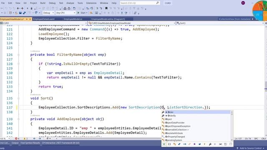Open the Debug configuration dropdown

(x=48, y=13)
